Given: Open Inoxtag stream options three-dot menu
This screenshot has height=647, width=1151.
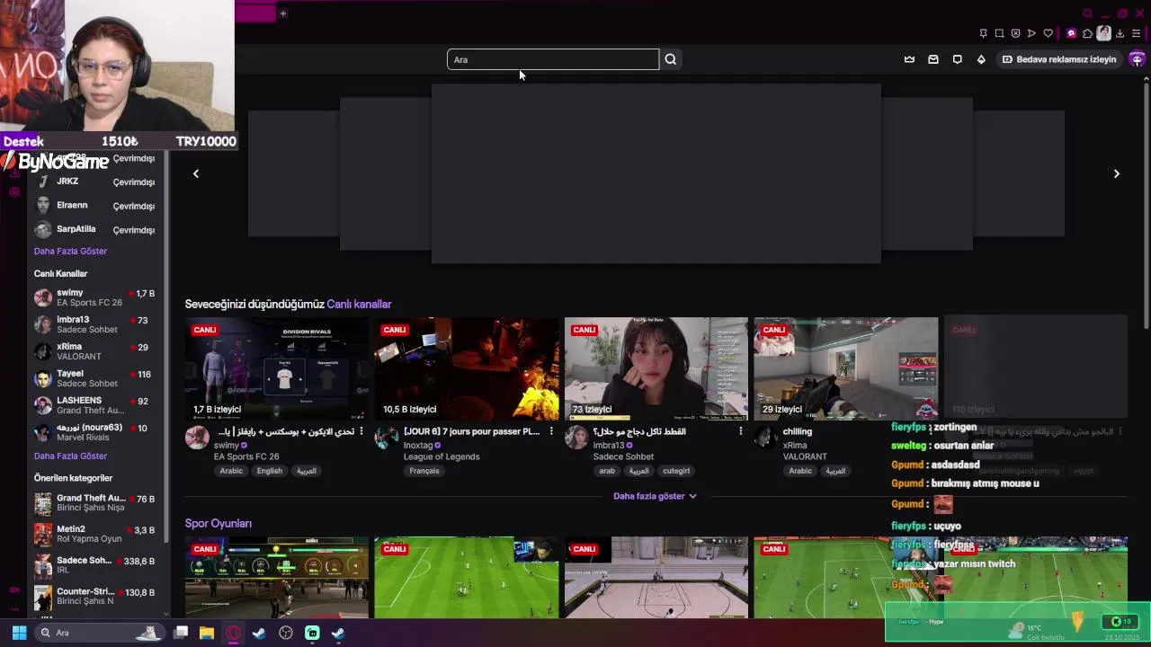Looking at the screenshot, I should 551,431.
